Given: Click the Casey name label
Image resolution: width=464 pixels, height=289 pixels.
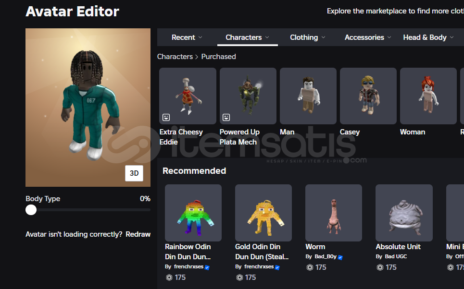Looking at the screenshot, I should pyautogui.click(x=350, y=132).
